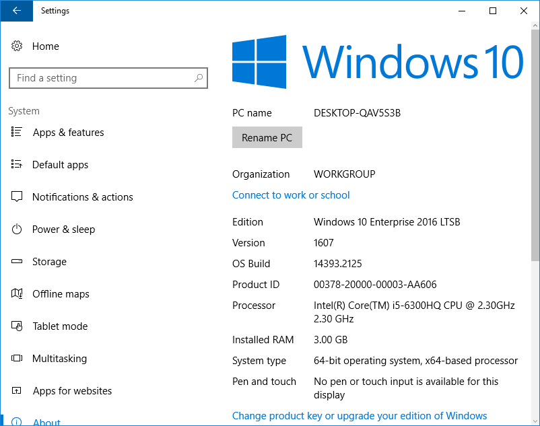Open Offline maps settings
The width and height of the screenshot is (540, 426).
click(61, 294)
